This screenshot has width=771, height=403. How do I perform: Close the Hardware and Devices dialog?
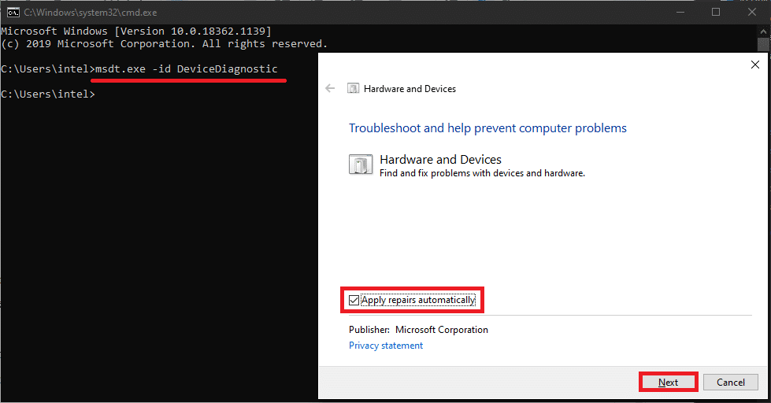[x=755, y=65]
